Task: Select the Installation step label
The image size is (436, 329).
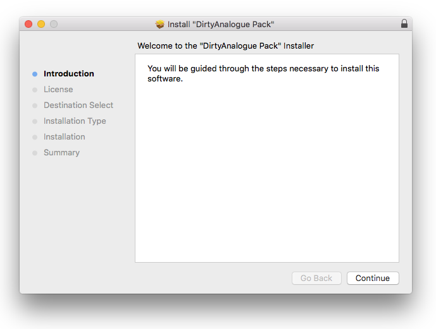Action: tap(64, 137)
